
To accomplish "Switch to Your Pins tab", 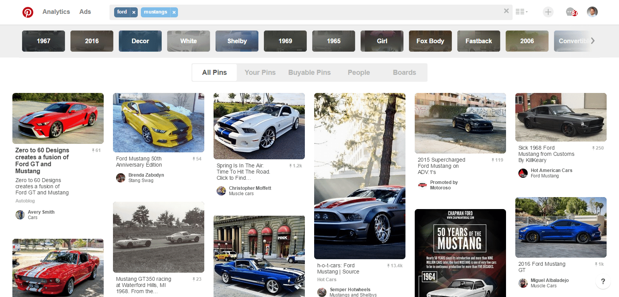I will pyautogui.click(x=260, y=73).
